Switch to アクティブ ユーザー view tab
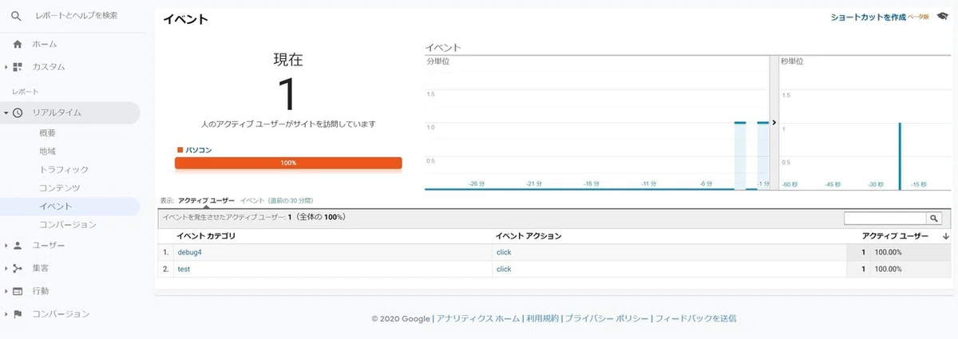This screenshot has width=958, height=339. click(x=207, y=200)
